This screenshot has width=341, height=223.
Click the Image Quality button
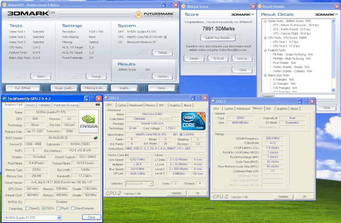point(65,88)
